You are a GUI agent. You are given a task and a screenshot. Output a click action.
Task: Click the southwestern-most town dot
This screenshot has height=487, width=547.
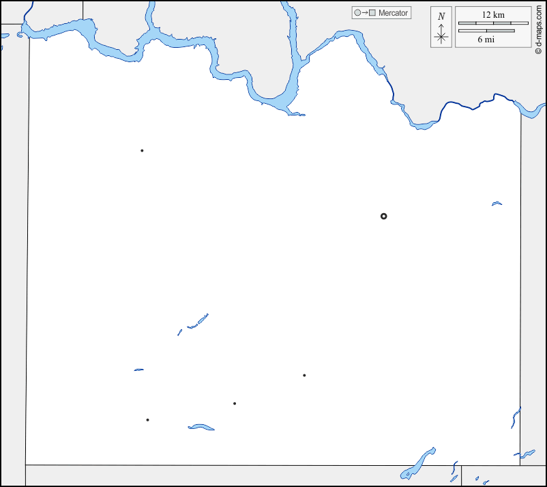[x=147, y=419]
